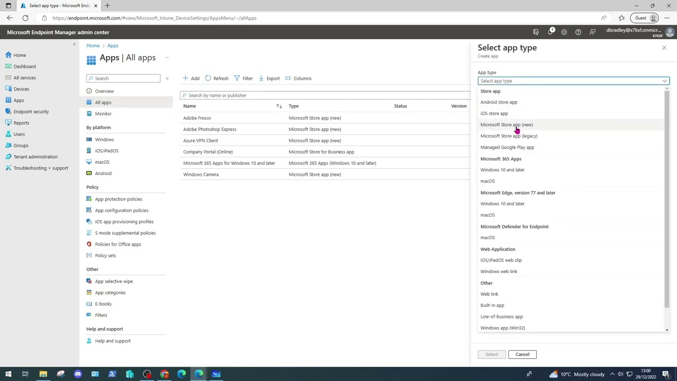This screenshot has width=677, height=381.
Task: Open Policies for Office apps
Action: click(x=118, y=244)
